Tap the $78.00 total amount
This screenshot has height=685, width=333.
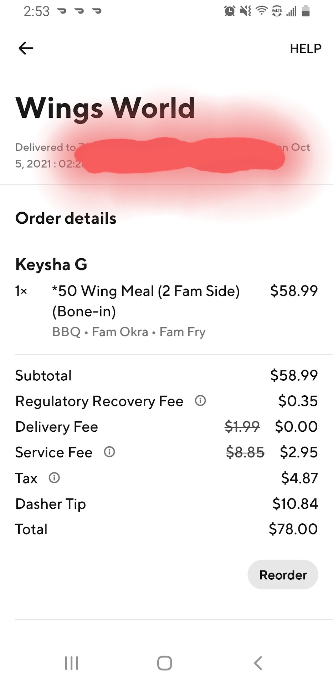tap(293, 529)
